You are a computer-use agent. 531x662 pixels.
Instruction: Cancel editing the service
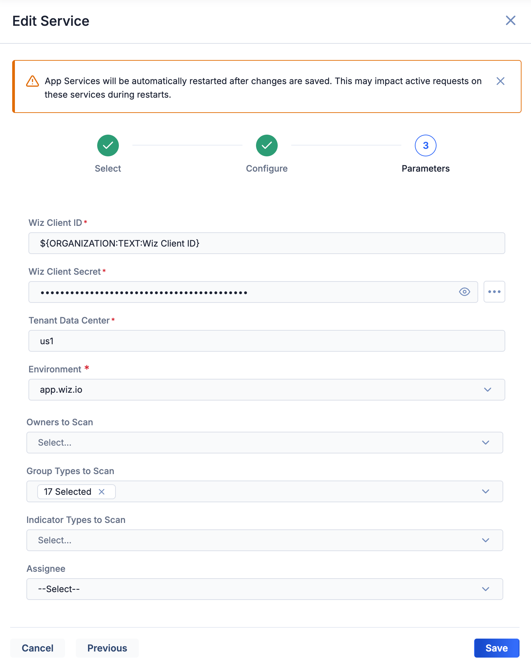[38, 648]
